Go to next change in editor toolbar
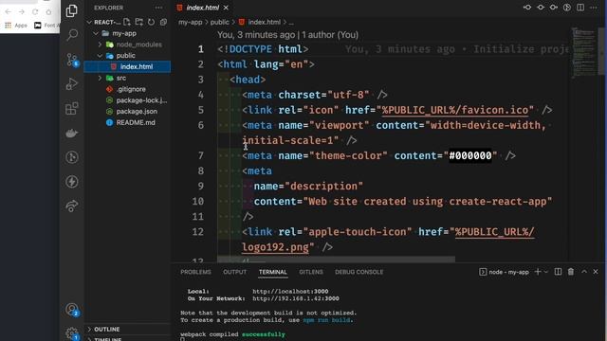 tap(554, 8)
